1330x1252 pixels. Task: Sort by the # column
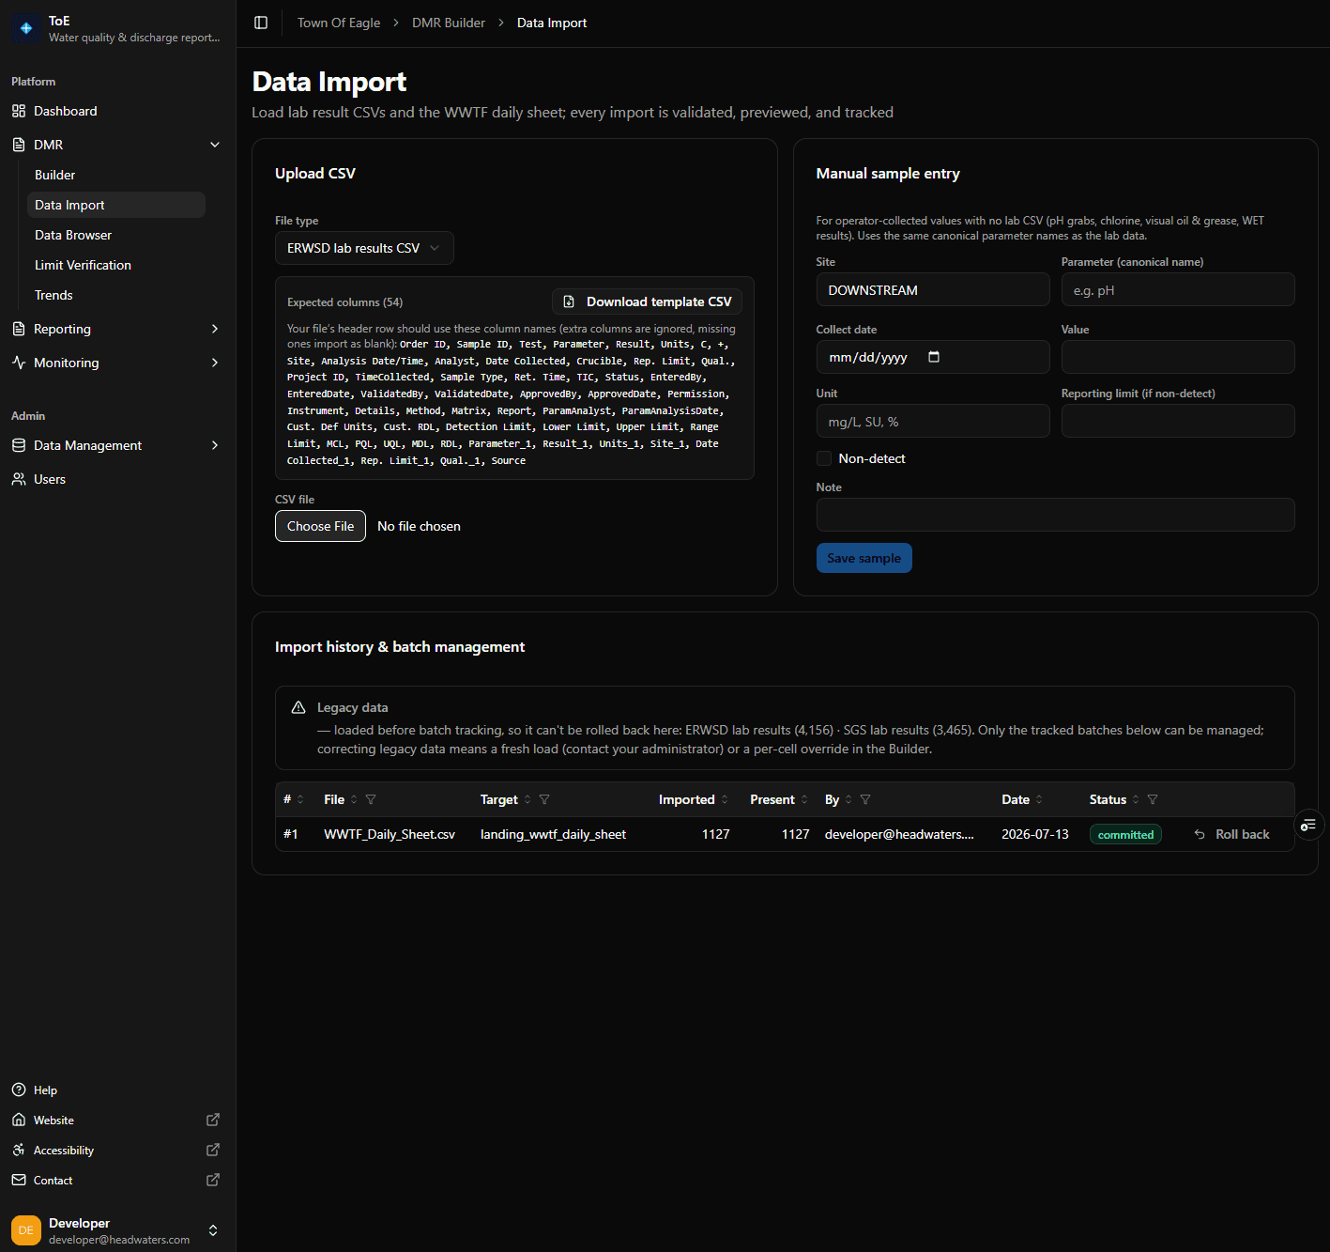[300, 799]
